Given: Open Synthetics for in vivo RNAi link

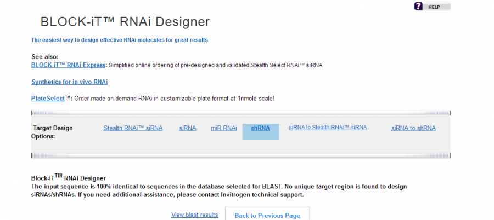Looking at the screenshot, I should click(69, 82).
